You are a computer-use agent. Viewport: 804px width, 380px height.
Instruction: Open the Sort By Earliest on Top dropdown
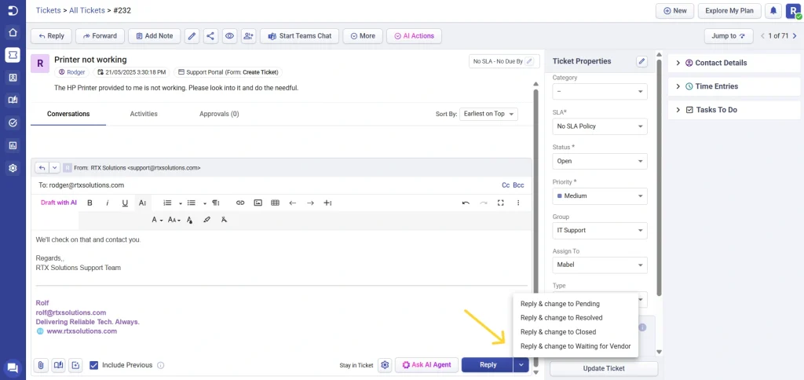[x=488, y=114]
